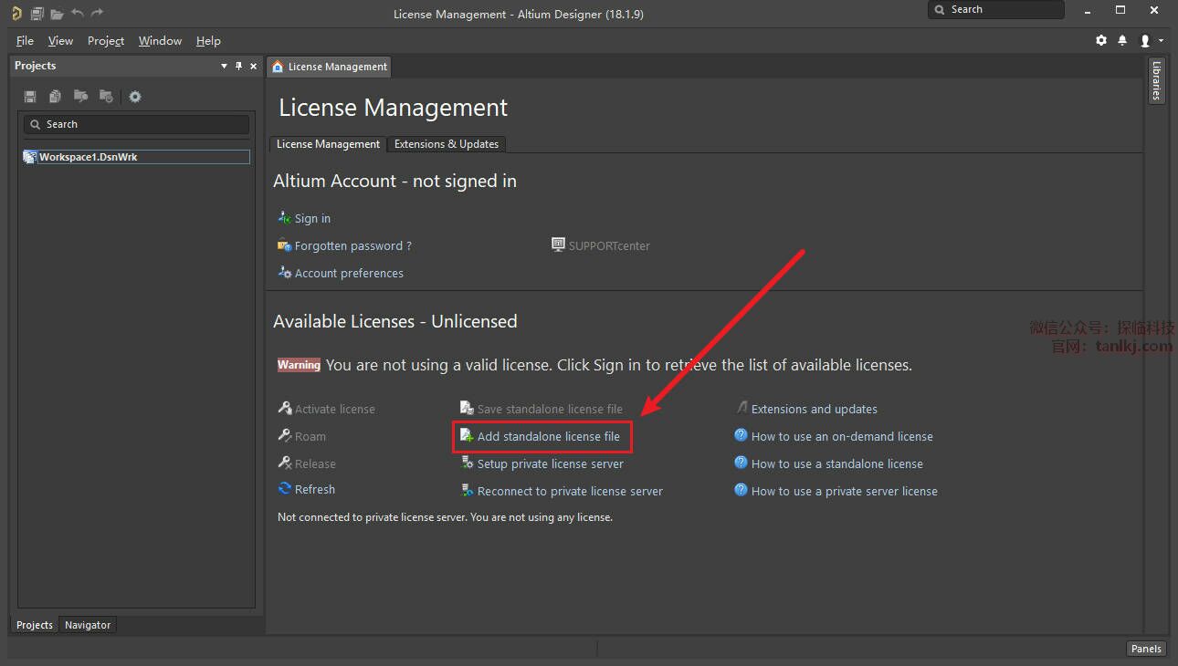Click the folder with magnifier icon in Projects panel
Image resolution: width=1178 pixels, height=666 pixels.
[81, 97]
